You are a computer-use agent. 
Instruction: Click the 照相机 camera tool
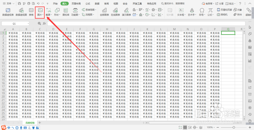222,14
